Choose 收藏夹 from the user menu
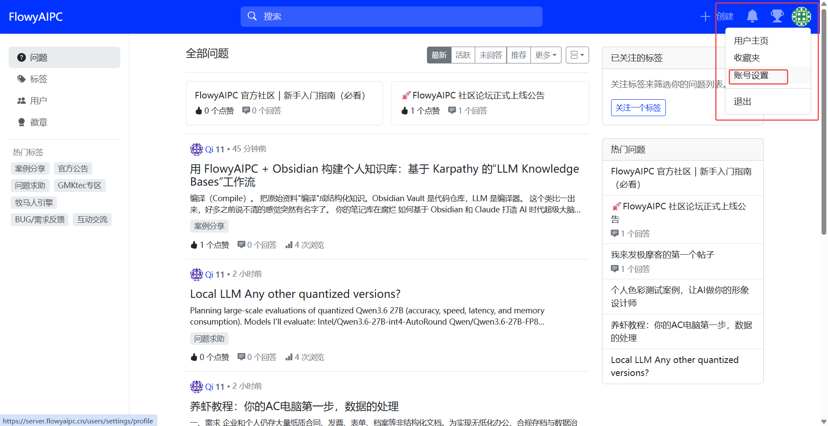828x426 pixels. click(747, 58)
